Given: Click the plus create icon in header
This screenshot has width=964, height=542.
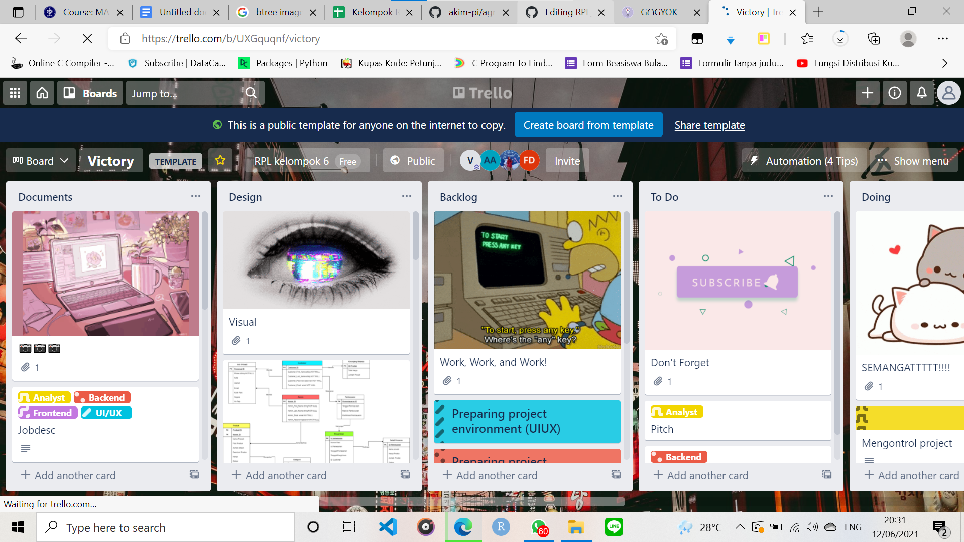Looking at the screenshot, I should coord(867,93).
